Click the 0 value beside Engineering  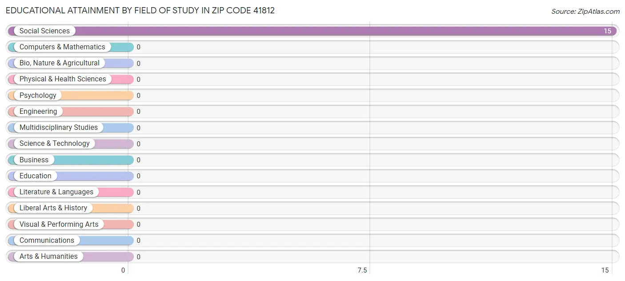(139, 112)
